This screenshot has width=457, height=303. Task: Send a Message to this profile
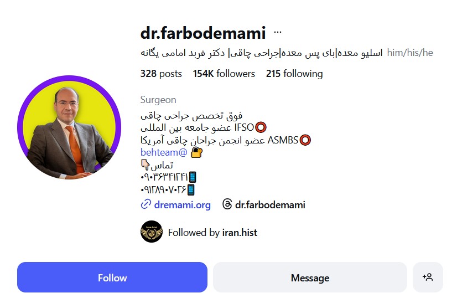(310, 277)
